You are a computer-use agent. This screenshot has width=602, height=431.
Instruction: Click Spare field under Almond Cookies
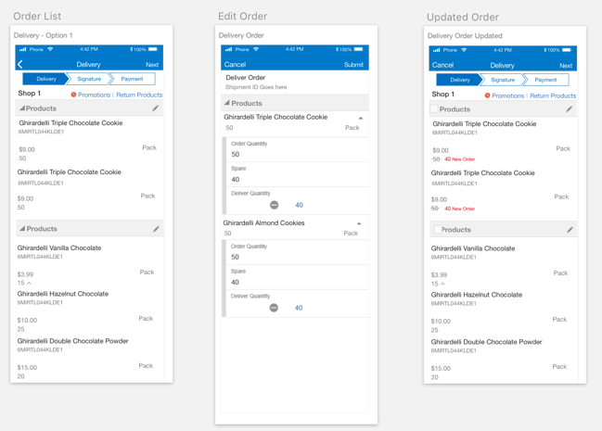click(x=298, y=277)
